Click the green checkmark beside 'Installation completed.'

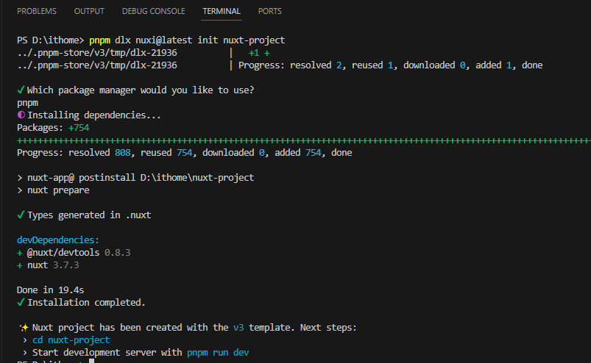[21, 303]
